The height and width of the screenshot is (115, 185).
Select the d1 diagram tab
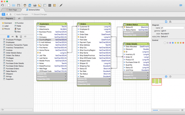coord(19,18)
